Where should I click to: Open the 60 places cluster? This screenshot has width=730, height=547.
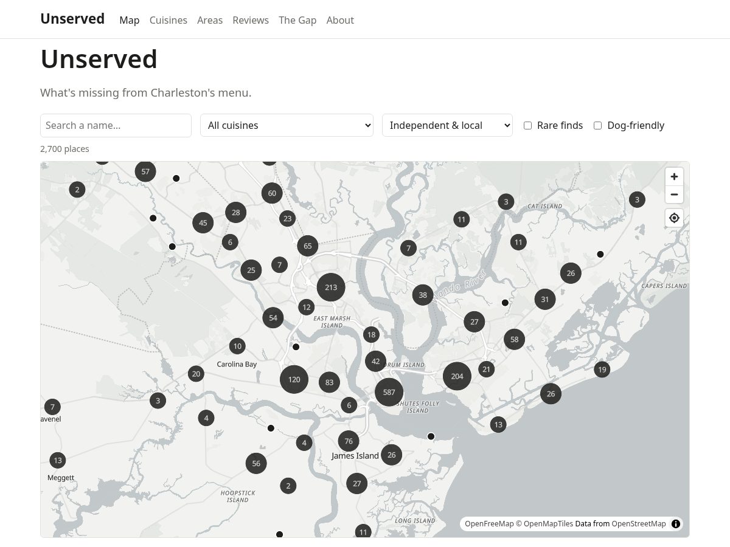pos(272,193)
